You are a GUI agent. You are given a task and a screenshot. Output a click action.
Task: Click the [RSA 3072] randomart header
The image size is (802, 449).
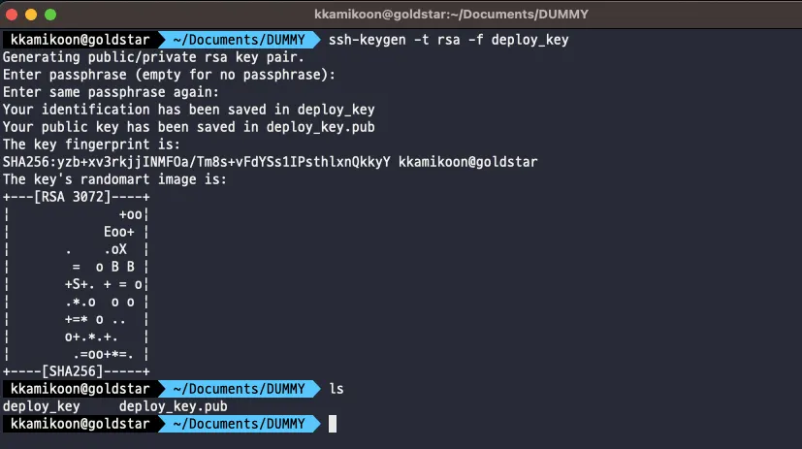click(72, 196)
